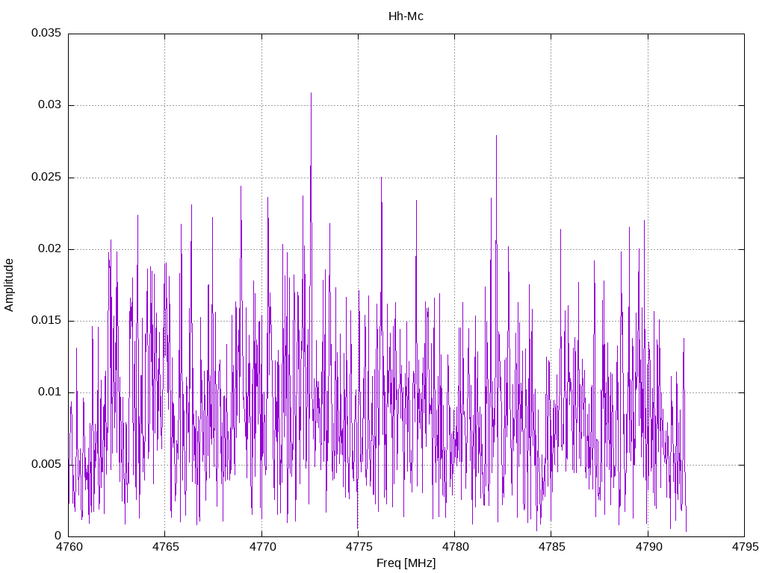765x573 pixels.
Task: Click the x-axis tick label 4795
Action: pos(745,547)
